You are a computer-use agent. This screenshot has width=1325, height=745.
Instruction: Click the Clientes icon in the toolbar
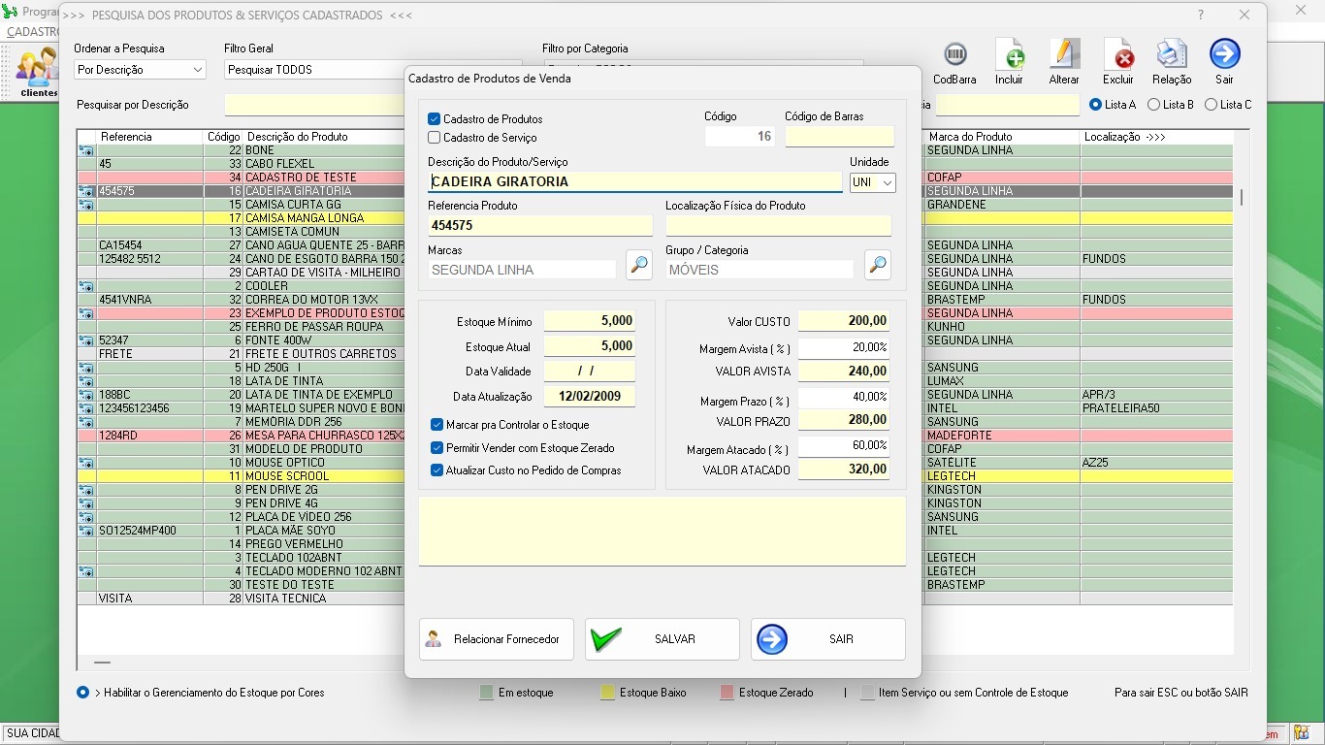[38, 70]
